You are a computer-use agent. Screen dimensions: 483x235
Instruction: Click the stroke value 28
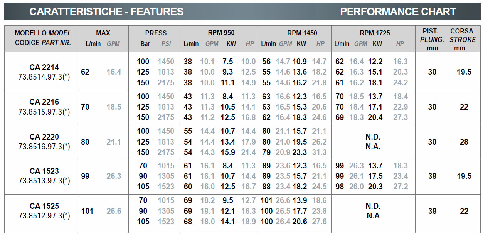[x=464, y=142]
